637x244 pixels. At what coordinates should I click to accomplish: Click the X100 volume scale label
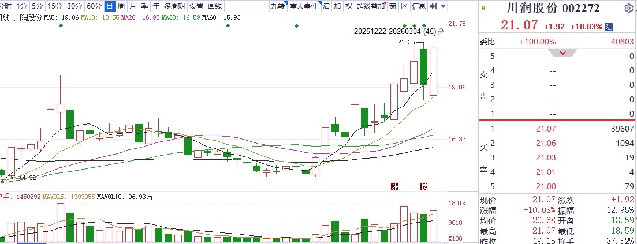pos(455,238)
